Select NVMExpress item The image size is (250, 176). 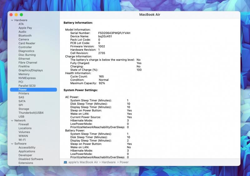(27, 78)
